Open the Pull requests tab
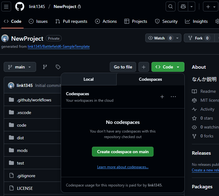The image size is (219, 196). coord(71,21)
